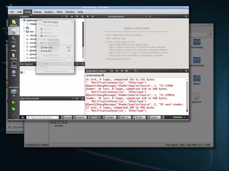Click the Application Output vertical scrollbar
The height and width of the screenshot is (171, 229).
point(187,96)
